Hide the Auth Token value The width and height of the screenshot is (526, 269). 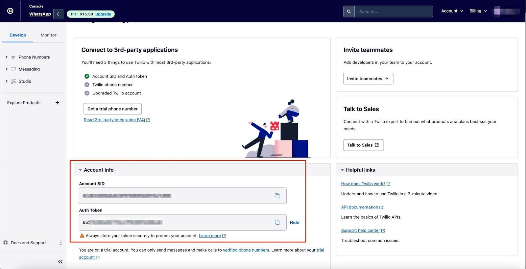[294, 223]
